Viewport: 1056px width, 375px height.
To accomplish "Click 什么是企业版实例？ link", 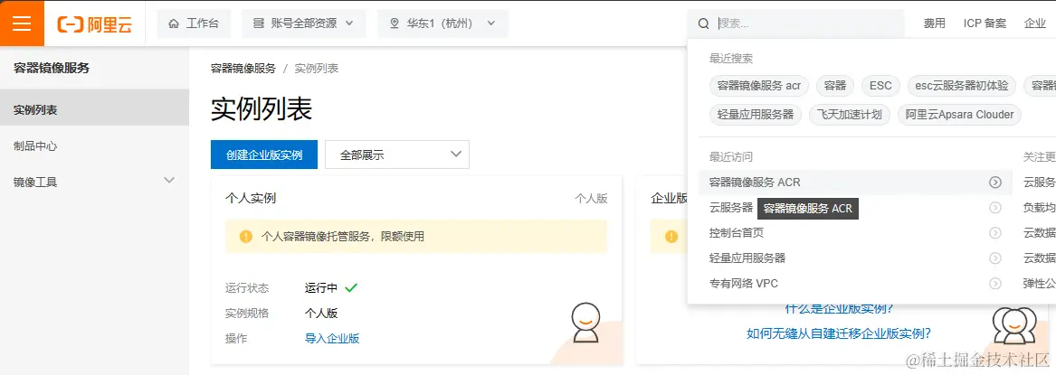I will pos(839,308).
